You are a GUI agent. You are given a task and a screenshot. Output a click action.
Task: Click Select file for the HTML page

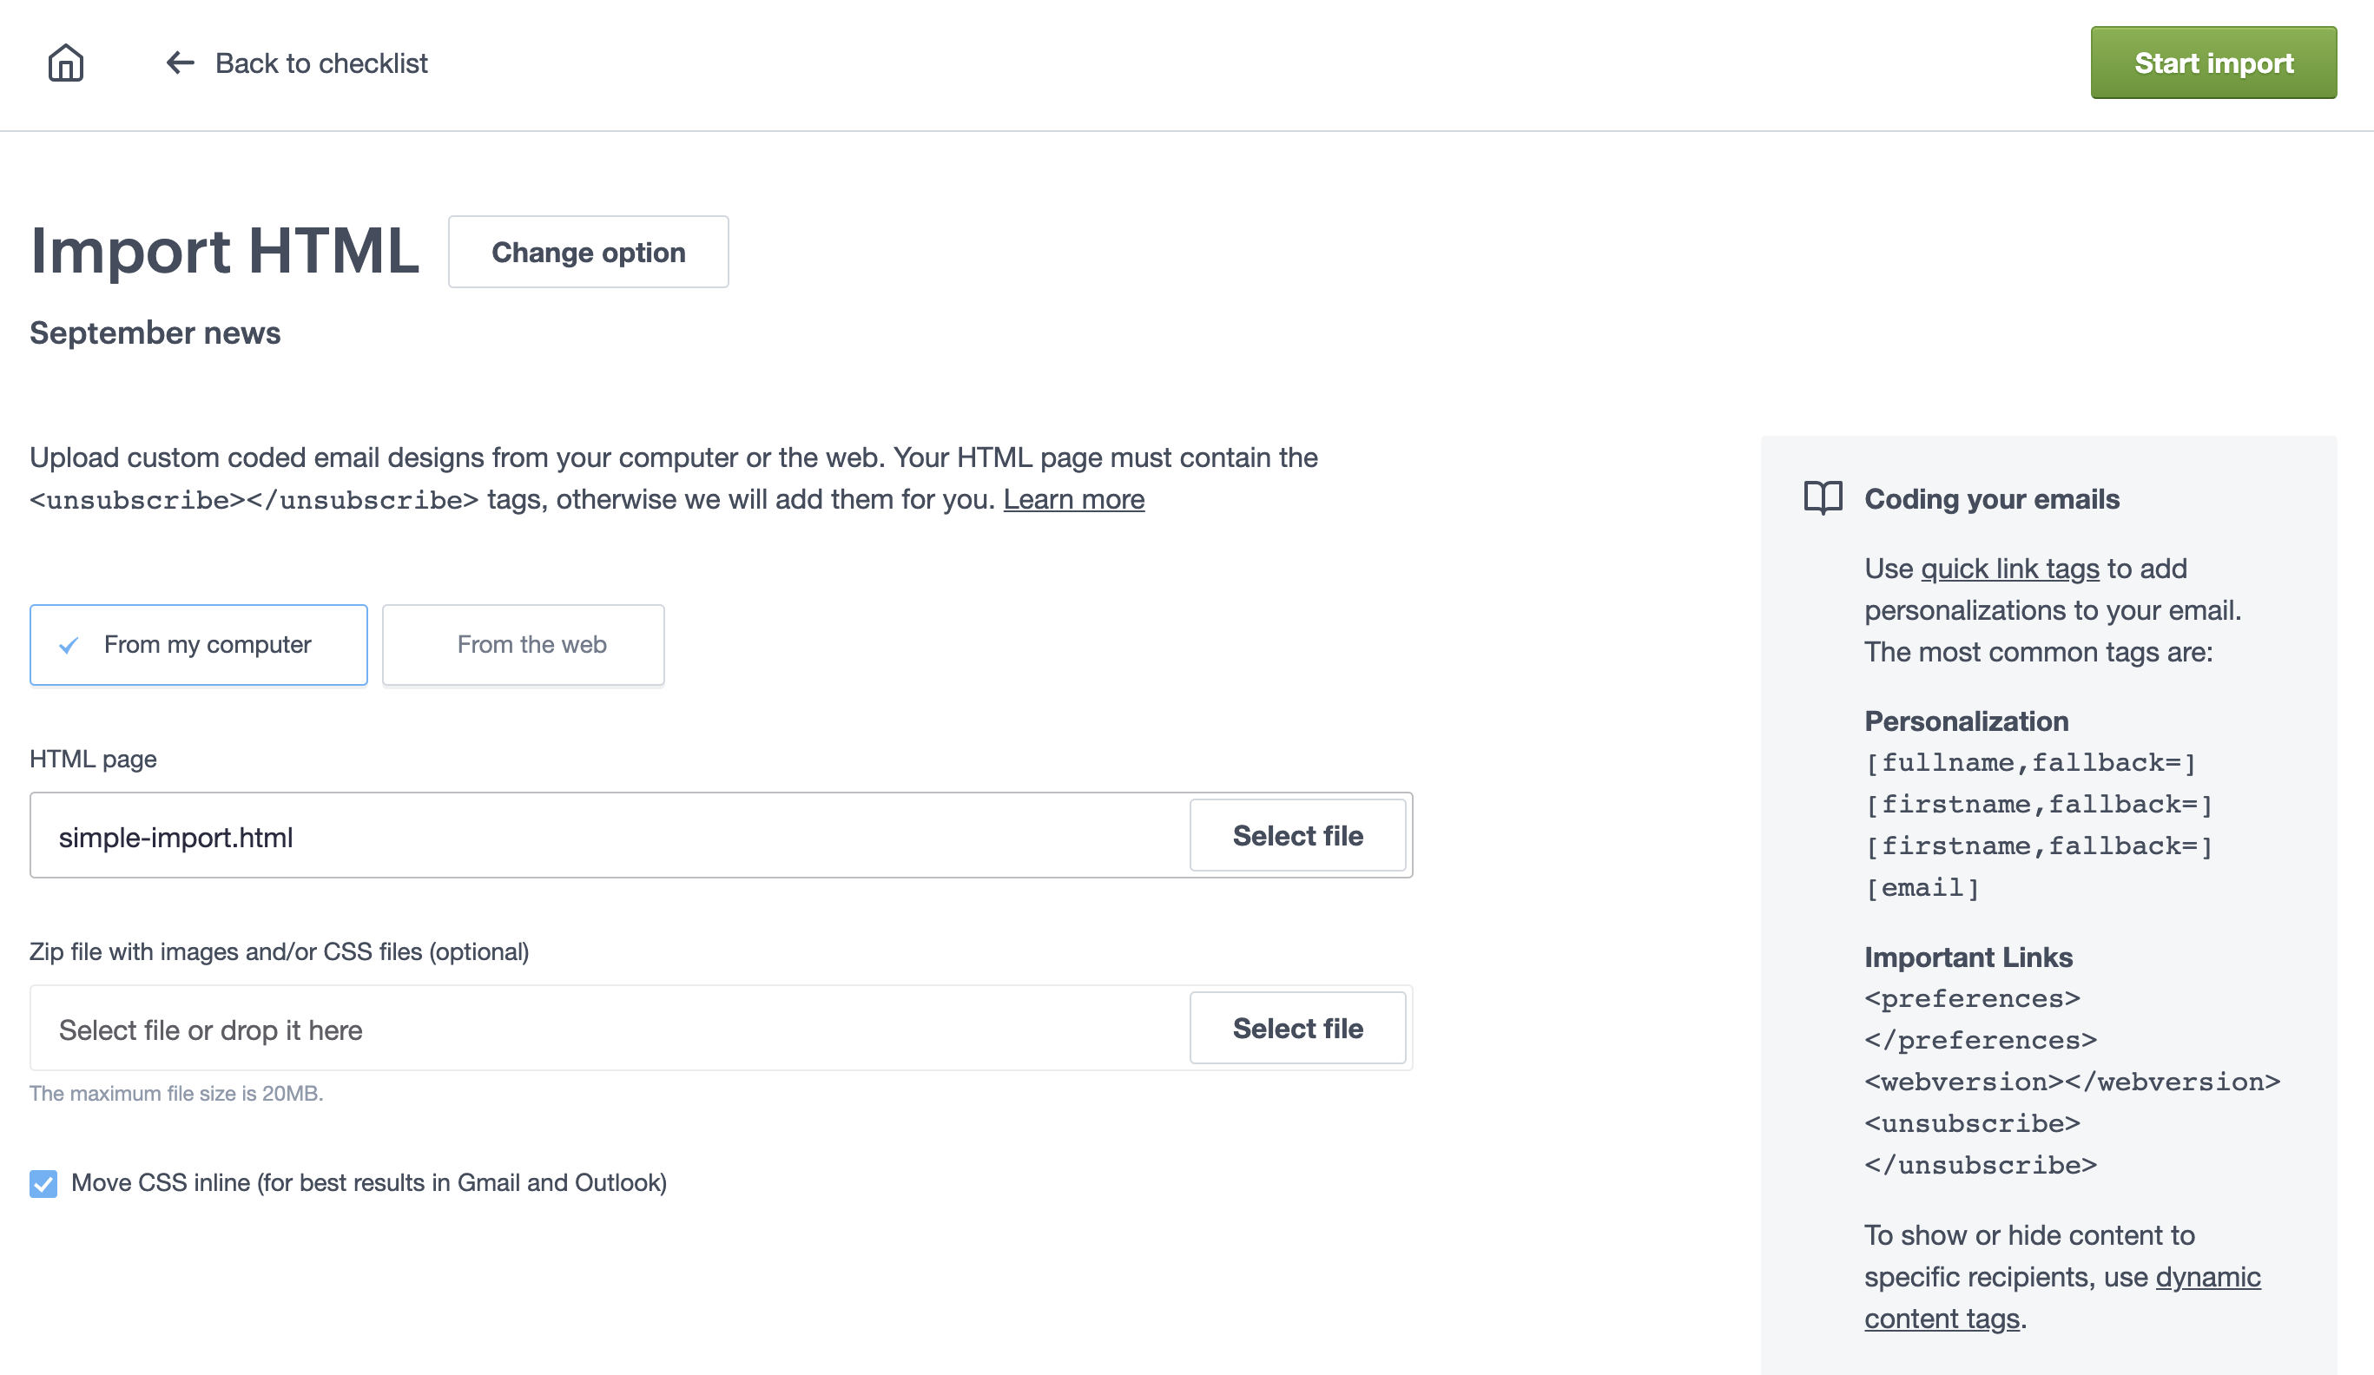tap(1297, 835)
